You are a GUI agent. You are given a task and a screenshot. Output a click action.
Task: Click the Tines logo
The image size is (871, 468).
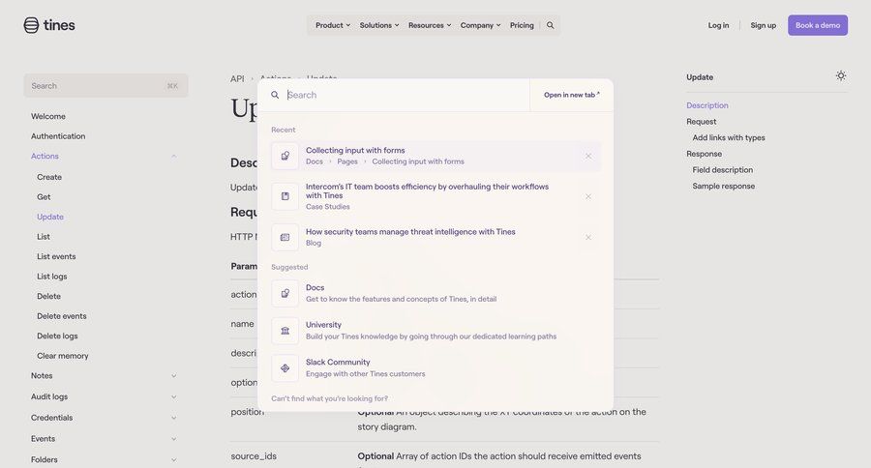click(49, 25)
